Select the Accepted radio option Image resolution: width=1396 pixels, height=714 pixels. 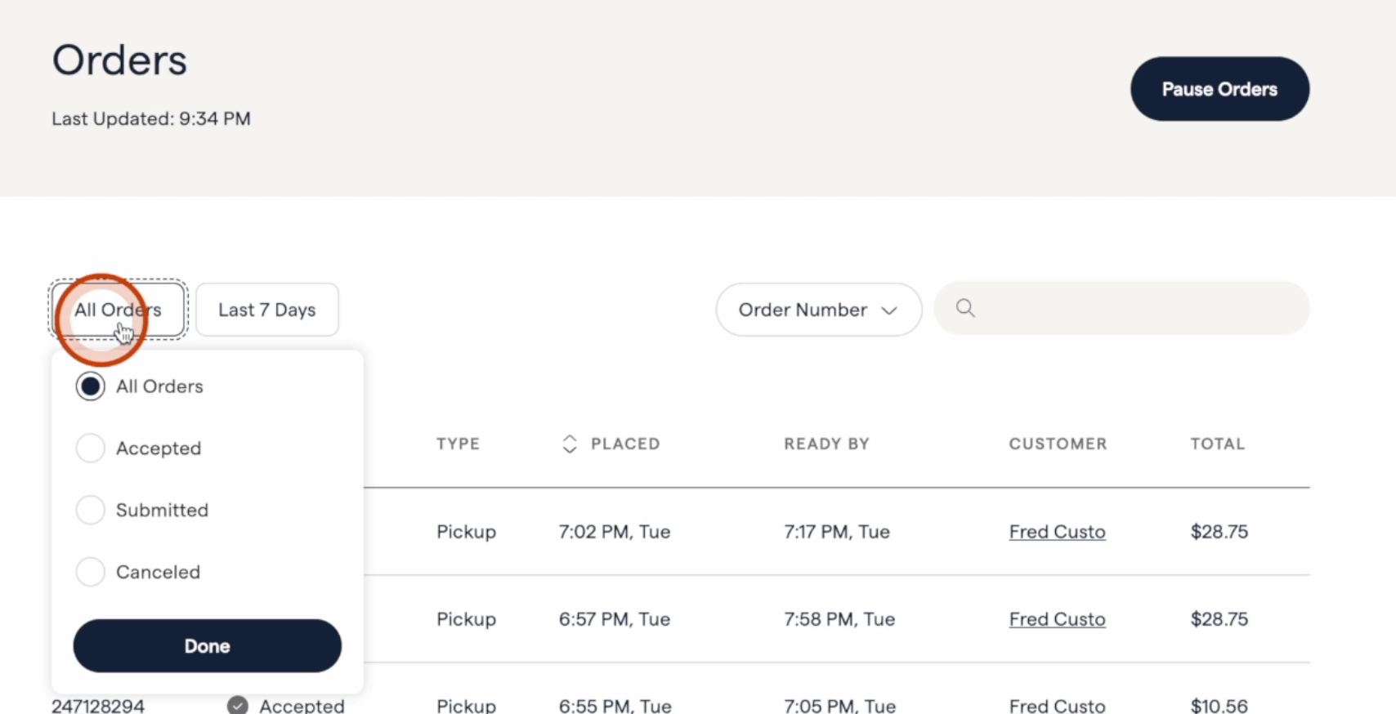pos(91,448)
